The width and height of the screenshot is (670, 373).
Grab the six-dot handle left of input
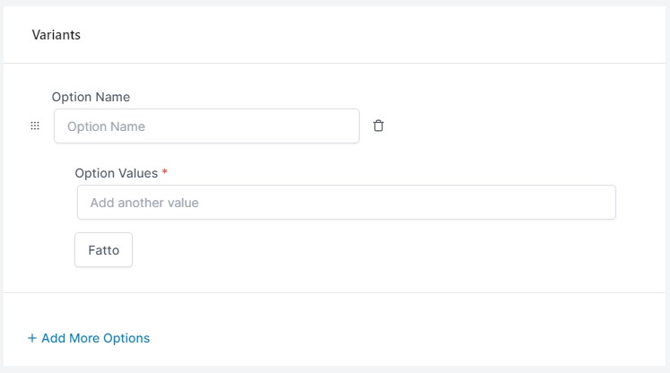coord(35,126)
